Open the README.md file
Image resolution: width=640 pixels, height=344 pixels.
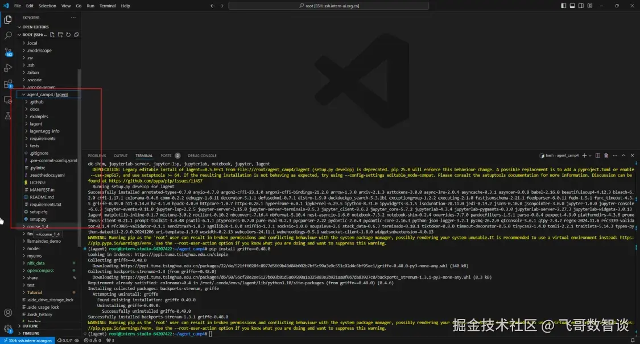pos(48,197)
